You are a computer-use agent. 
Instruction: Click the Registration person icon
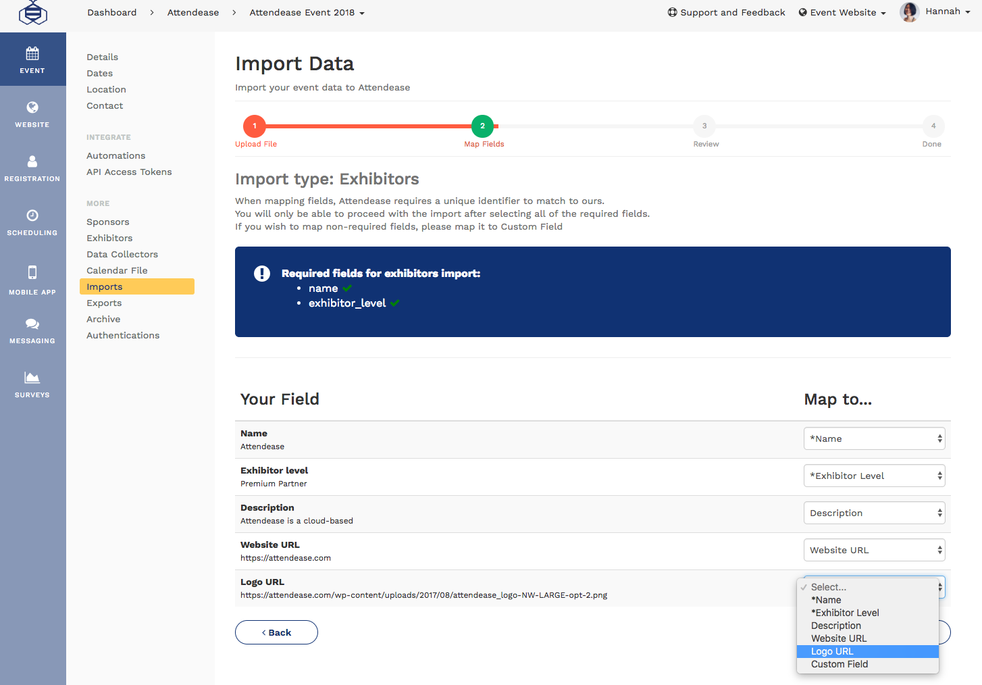coord(32,161)
